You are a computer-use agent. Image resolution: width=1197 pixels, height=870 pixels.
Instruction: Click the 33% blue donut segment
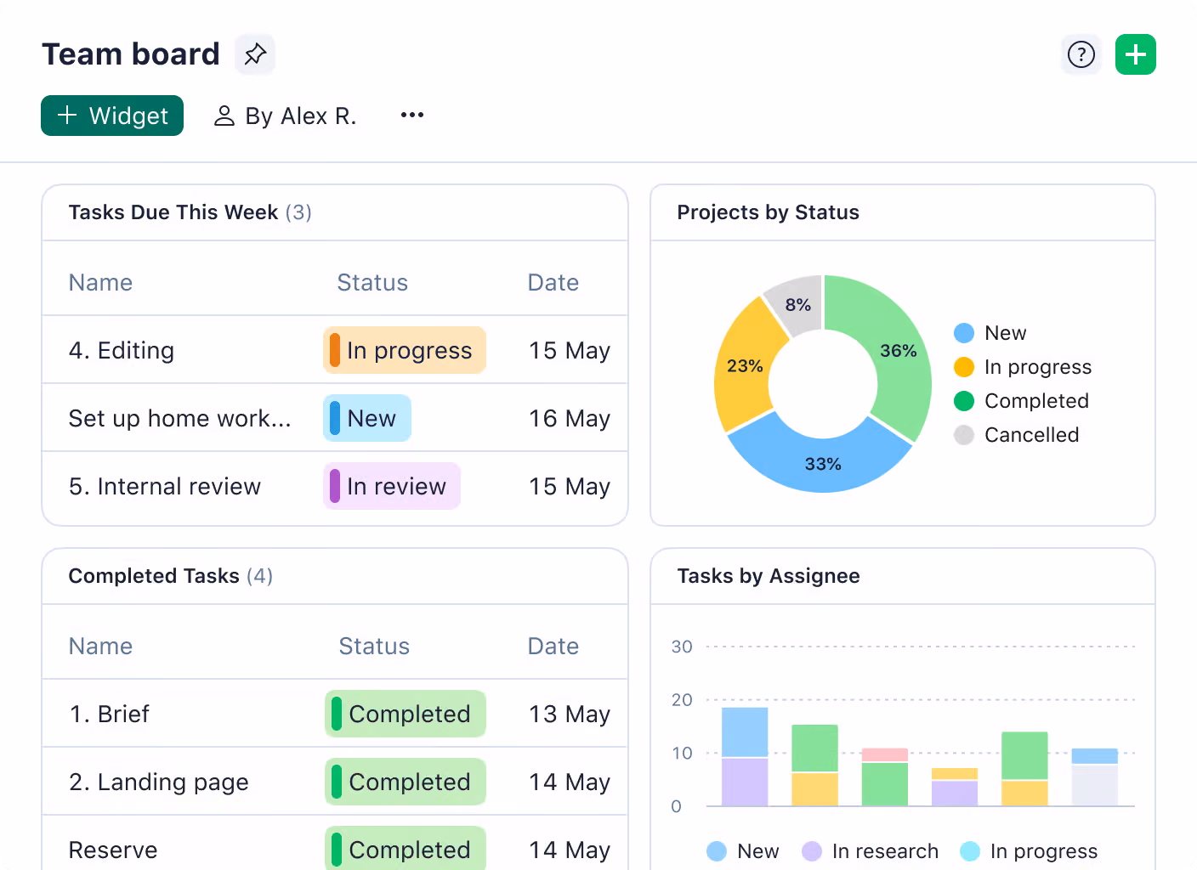822,465
